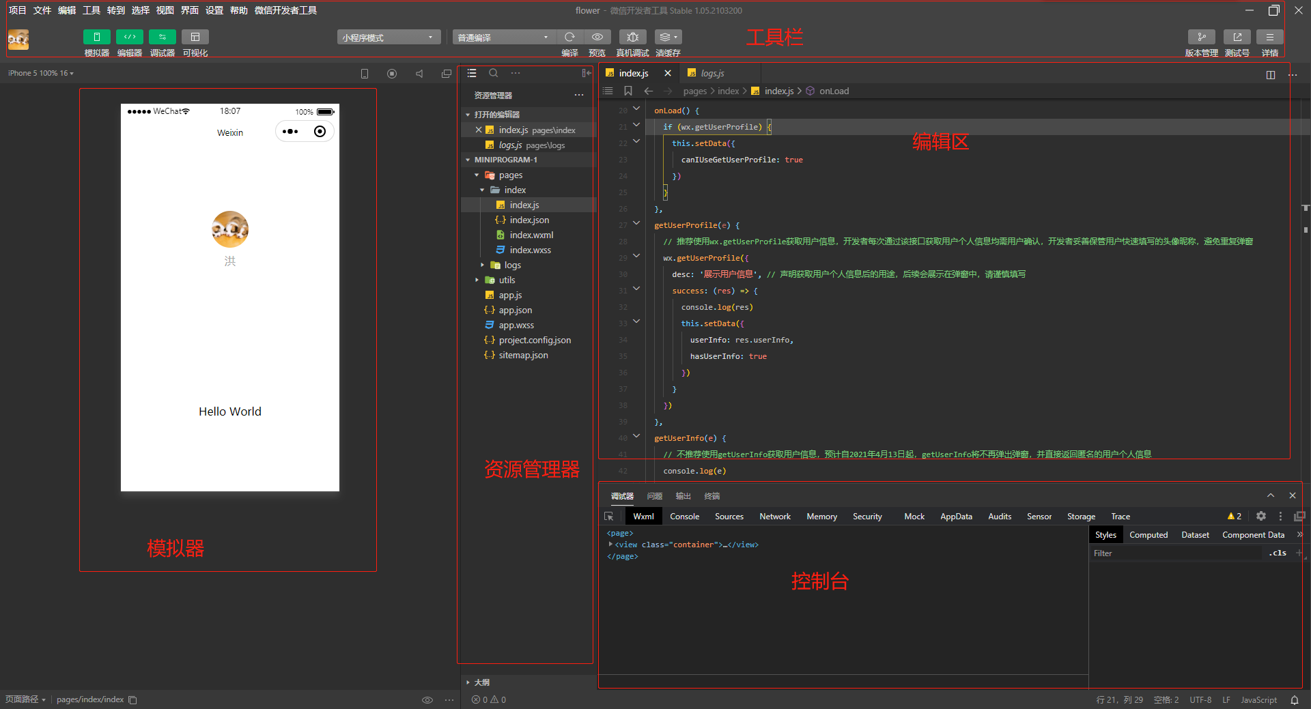Click the search icon in the explorer panel

[x=494, y=73]
